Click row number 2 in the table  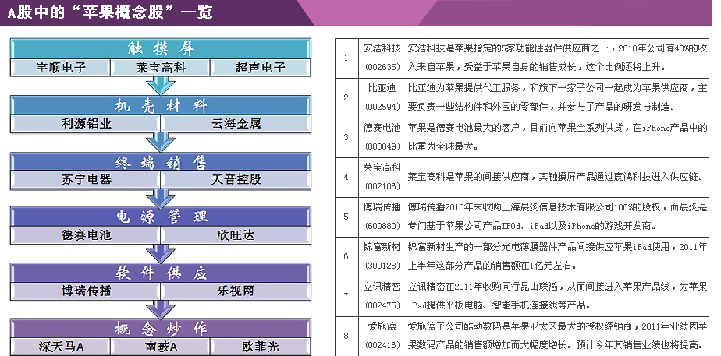346,97
